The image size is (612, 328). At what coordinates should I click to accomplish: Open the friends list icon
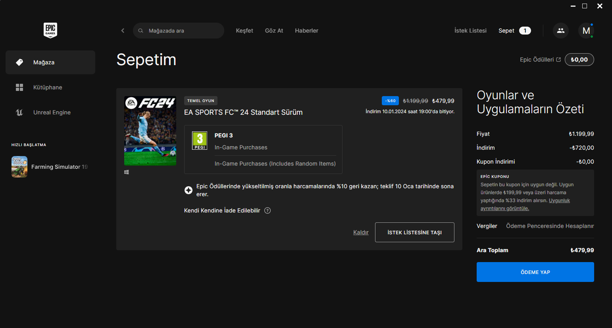point(561,31)
